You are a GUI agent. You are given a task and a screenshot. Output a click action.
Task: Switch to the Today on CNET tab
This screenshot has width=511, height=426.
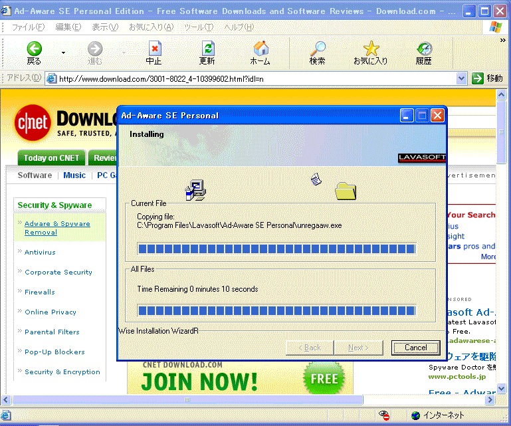[51, 158]
